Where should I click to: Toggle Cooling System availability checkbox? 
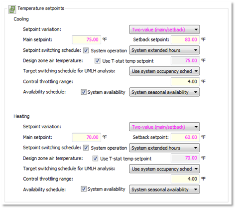click(84, 92)
